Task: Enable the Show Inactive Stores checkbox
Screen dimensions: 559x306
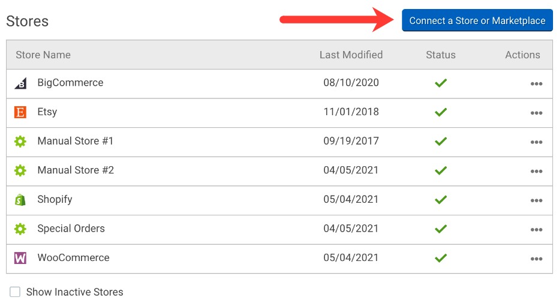Action: pyautogui.click(x=15, y=292)
